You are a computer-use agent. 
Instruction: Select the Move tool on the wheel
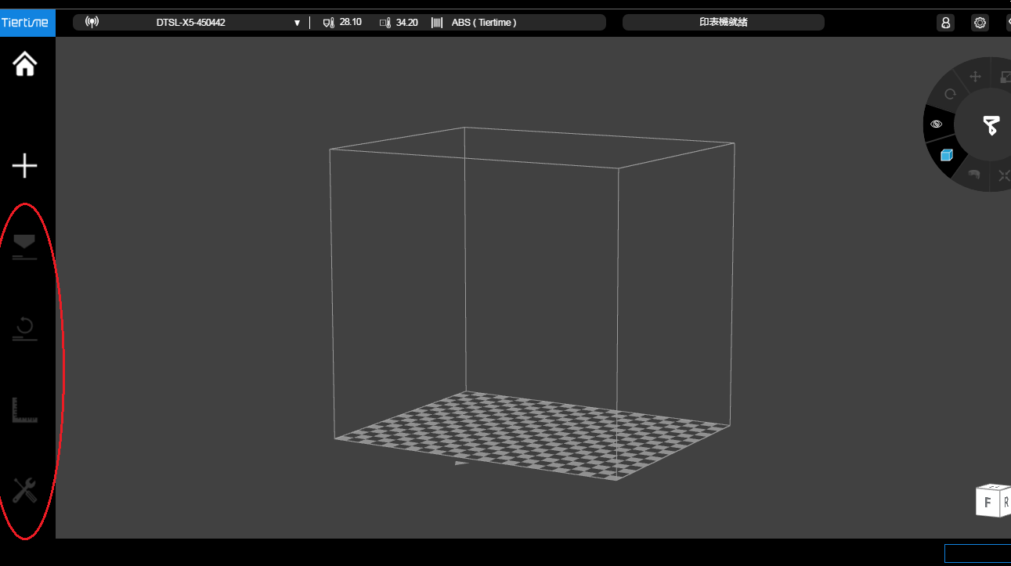tap(976, 77)
